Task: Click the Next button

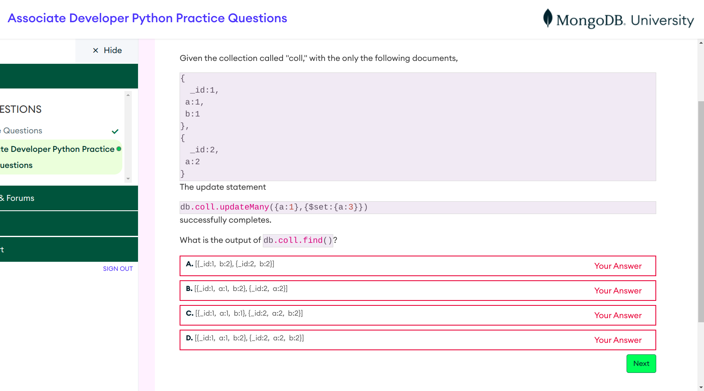Action: click(641, 363)
